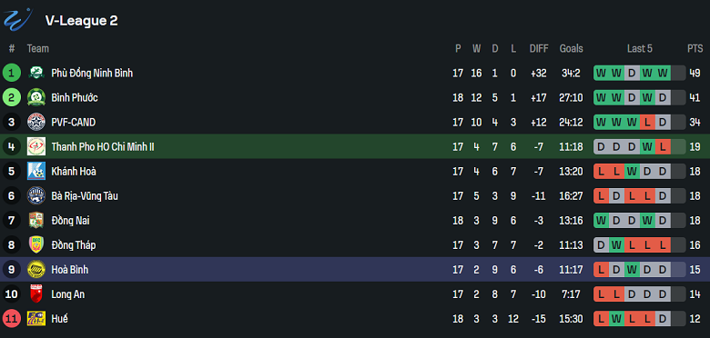Click the V-League 2 league logo
The height and width of the screenshot is (338, 710).
pyautogui.click(x=18, y=19)
